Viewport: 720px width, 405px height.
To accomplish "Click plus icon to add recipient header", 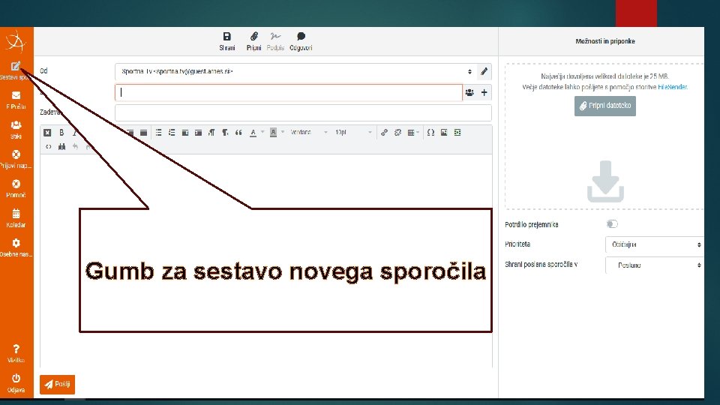I will pyautogui.click(x=484, y=92).
